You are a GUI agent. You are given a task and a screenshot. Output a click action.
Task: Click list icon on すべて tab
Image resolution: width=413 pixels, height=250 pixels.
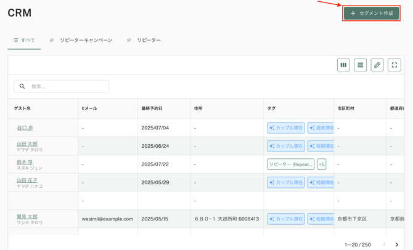click(15, 40)
